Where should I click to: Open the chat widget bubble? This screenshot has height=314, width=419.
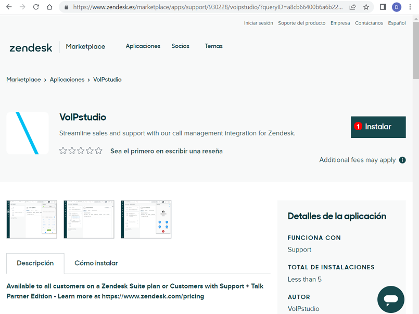coord(391,299)
